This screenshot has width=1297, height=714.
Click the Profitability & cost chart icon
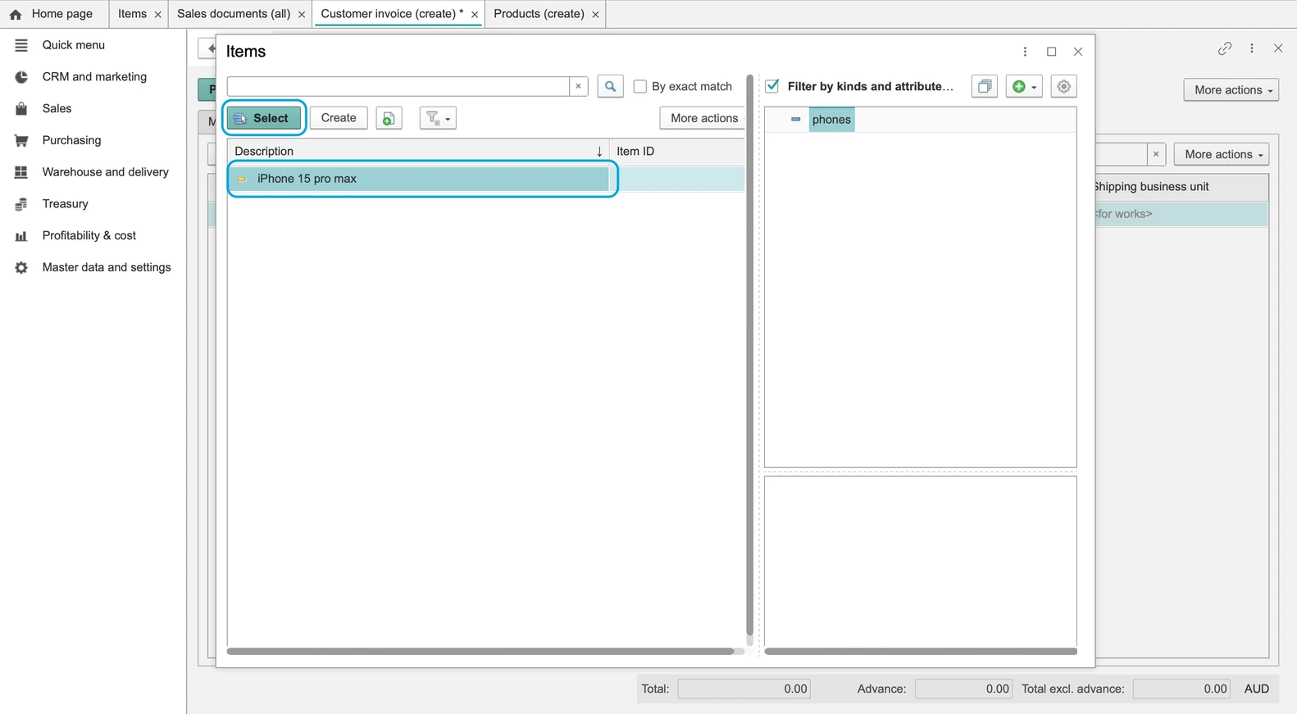click(x=21, y=236)
